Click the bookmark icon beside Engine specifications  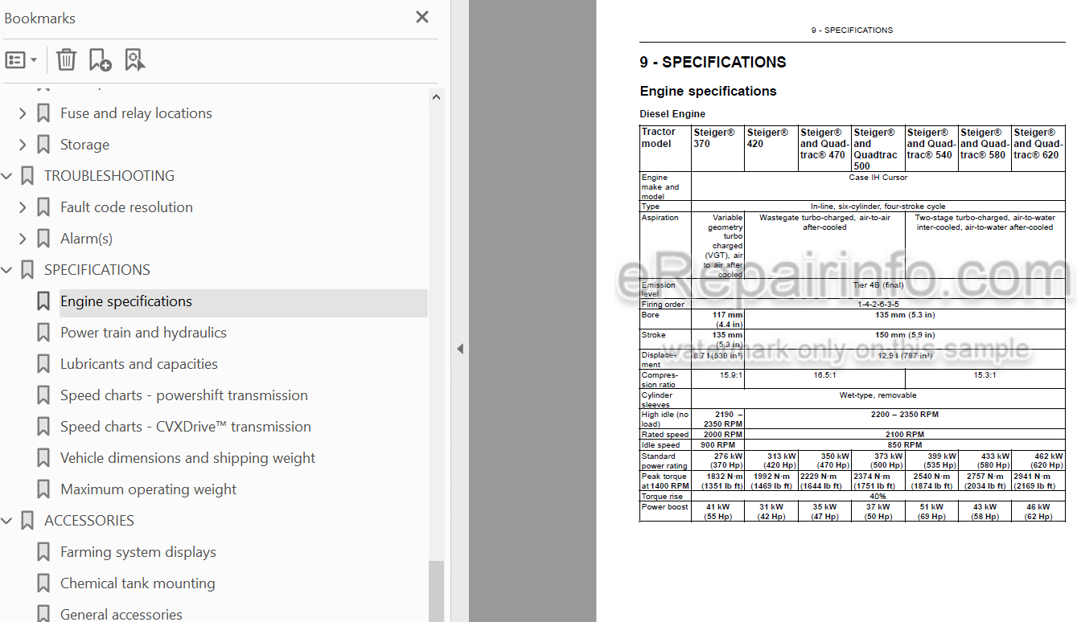click(x=43, y=301)
